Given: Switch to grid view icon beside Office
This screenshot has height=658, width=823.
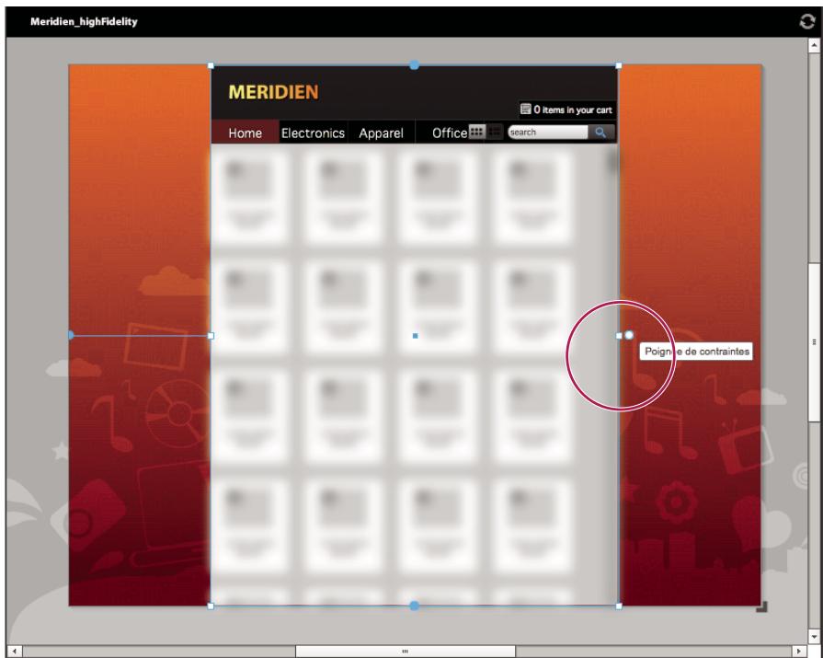Looking at the screenshot, I should click(476, 132).
